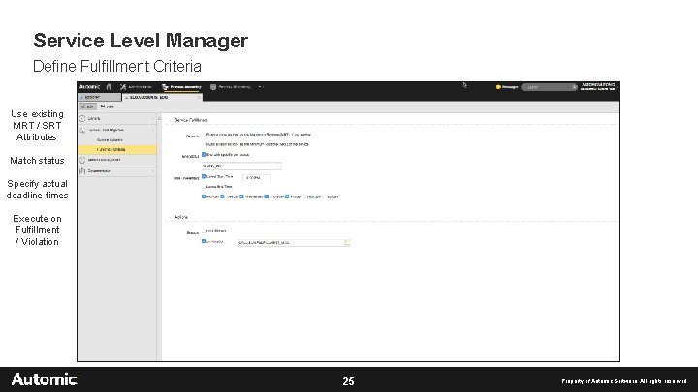
Task: Toggle the Latest End Time checkbox
Action: tap(204, 187)
